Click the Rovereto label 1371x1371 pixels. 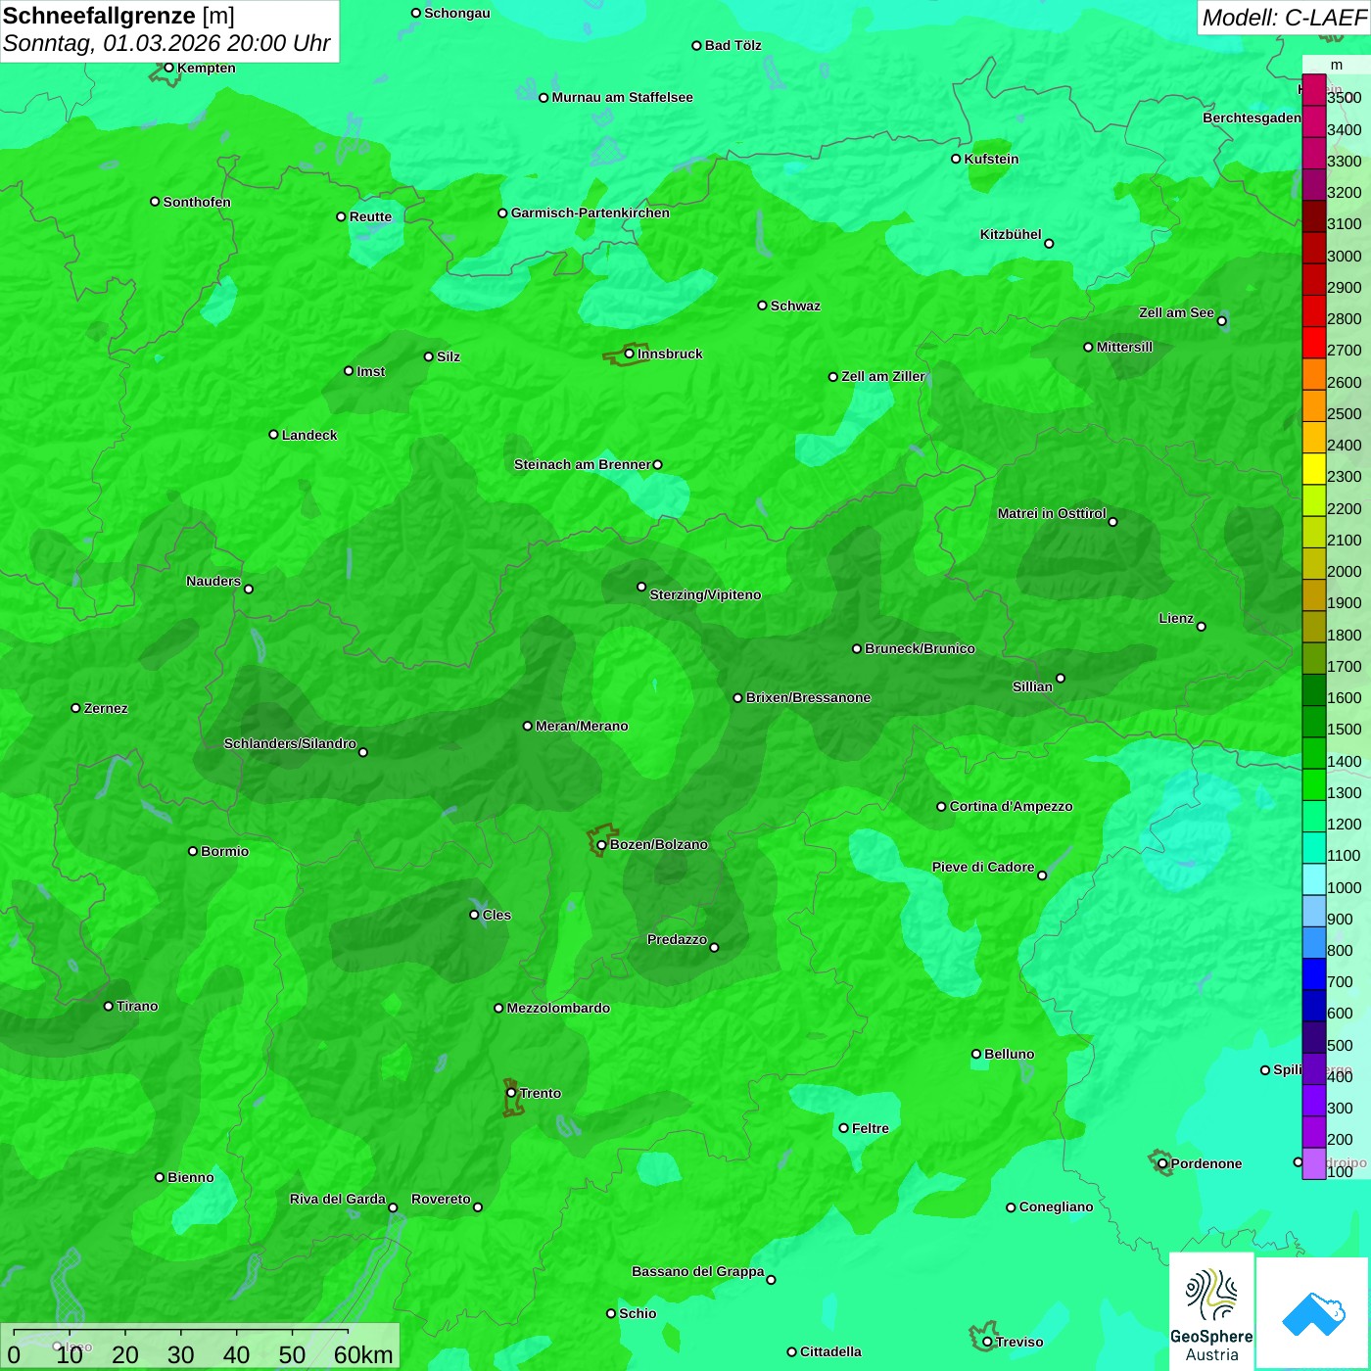point(441,1199)
